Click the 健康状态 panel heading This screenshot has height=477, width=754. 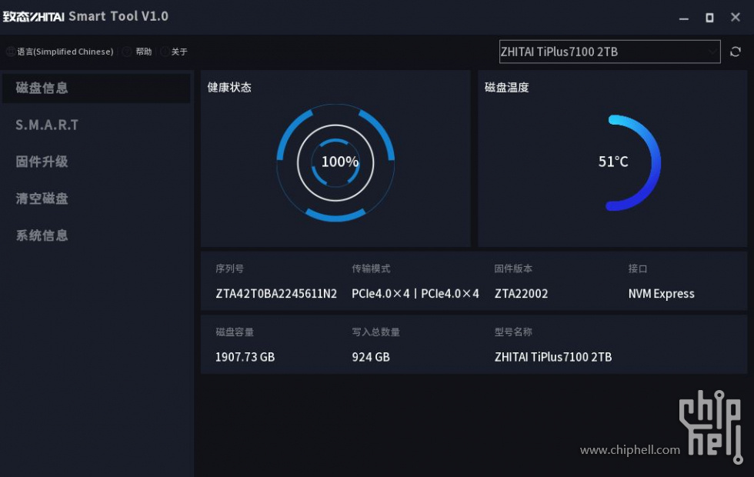(229, 87)
